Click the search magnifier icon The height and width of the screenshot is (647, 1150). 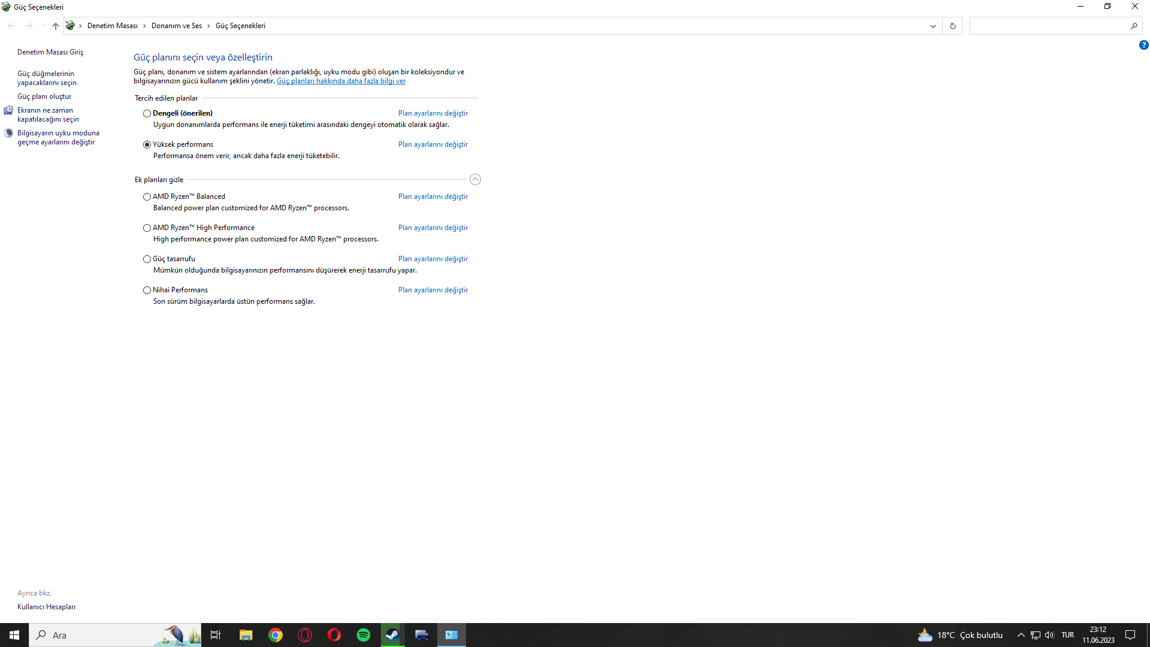click(1134, 26)
